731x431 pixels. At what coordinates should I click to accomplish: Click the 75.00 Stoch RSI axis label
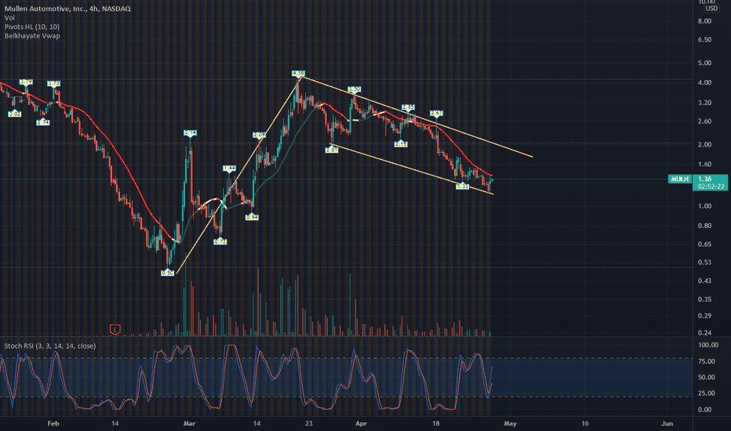[x=706, y=361]
